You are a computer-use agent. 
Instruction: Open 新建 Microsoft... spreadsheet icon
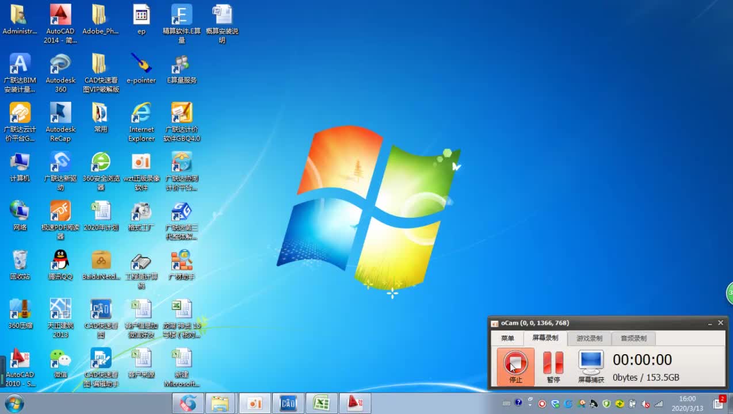[x=182, y=367]
